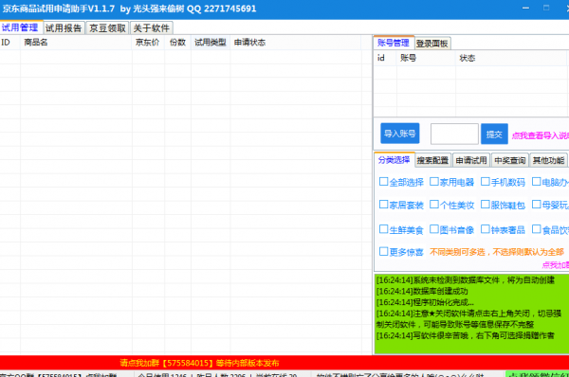Image resolution: width=569 pixels, height=377 pixels.
Task: Click the 商品名 column header
Action: [x=76, y=43]
